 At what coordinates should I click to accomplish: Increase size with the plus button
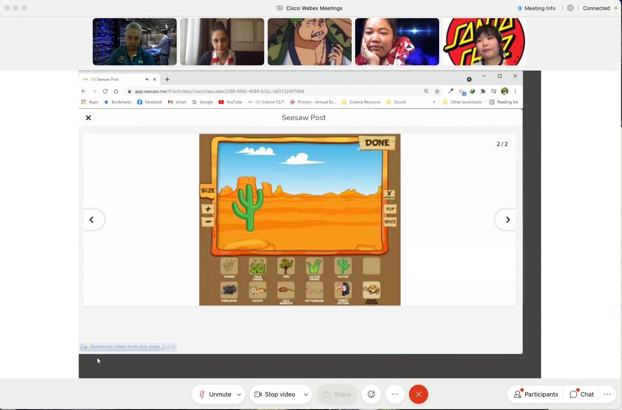(208, 209)
